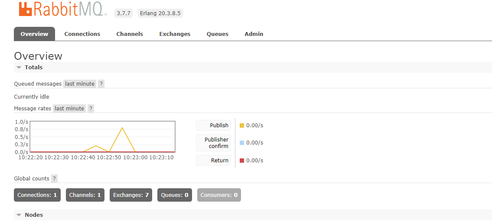Open help for Global counts

(54, 178)
